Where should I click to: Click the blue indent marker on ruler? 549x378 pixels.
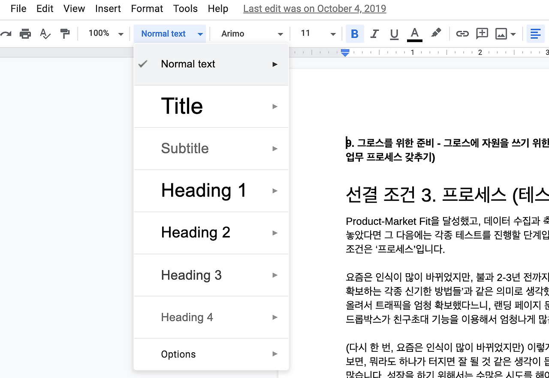pyautogui.click(x=345, y=53)
